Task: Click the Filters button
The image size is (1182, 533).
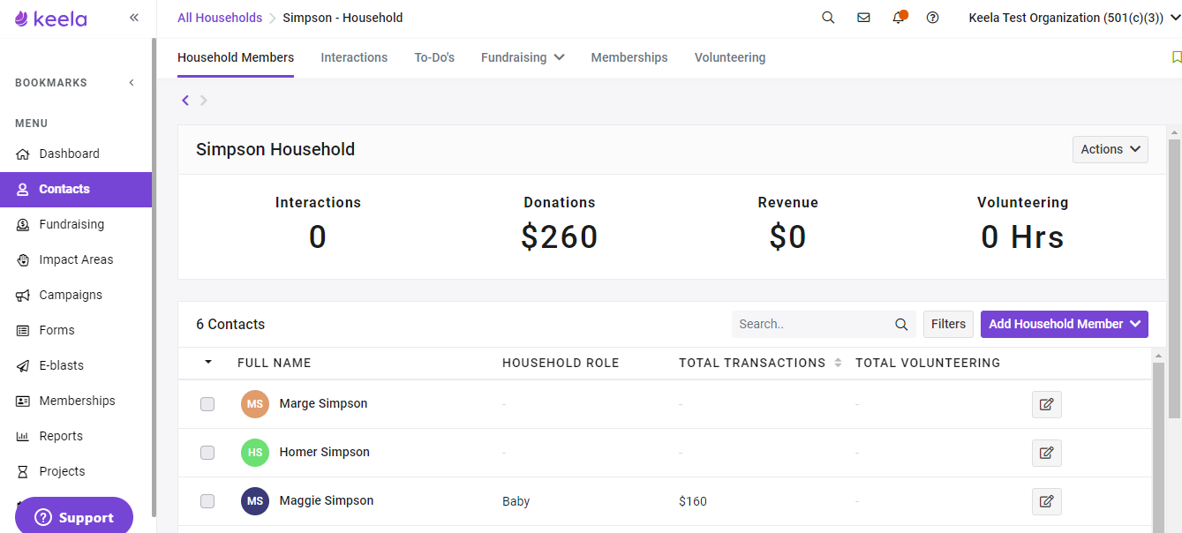Action: 948,324
